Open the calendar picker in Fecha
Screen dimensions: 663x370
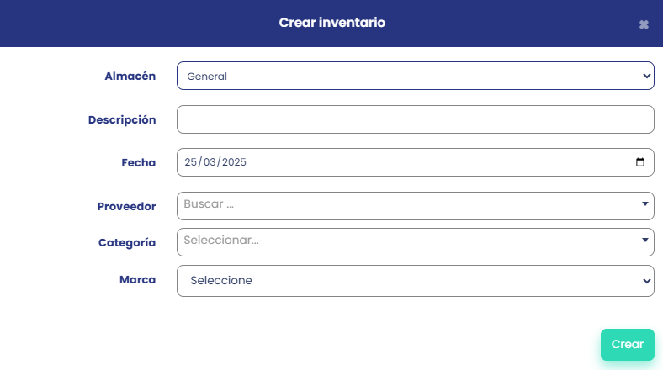(639, 162)
